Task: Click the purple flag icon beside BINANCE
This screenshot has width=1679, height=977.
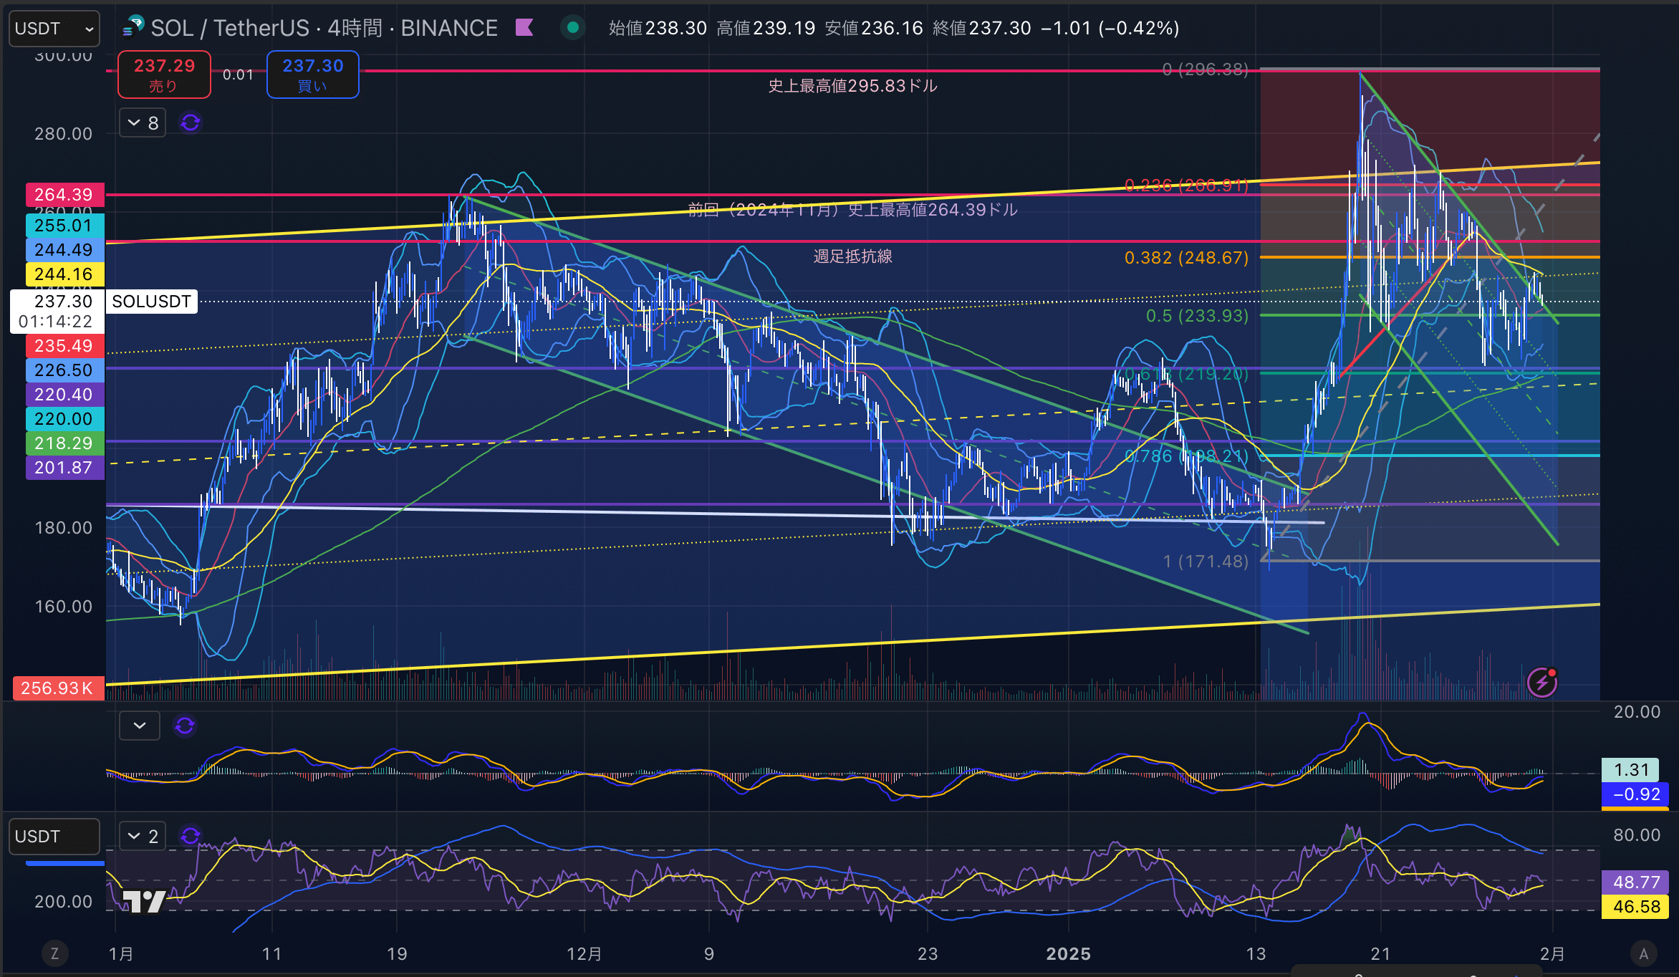Action: pyautogui.click(x=524, y=28)
